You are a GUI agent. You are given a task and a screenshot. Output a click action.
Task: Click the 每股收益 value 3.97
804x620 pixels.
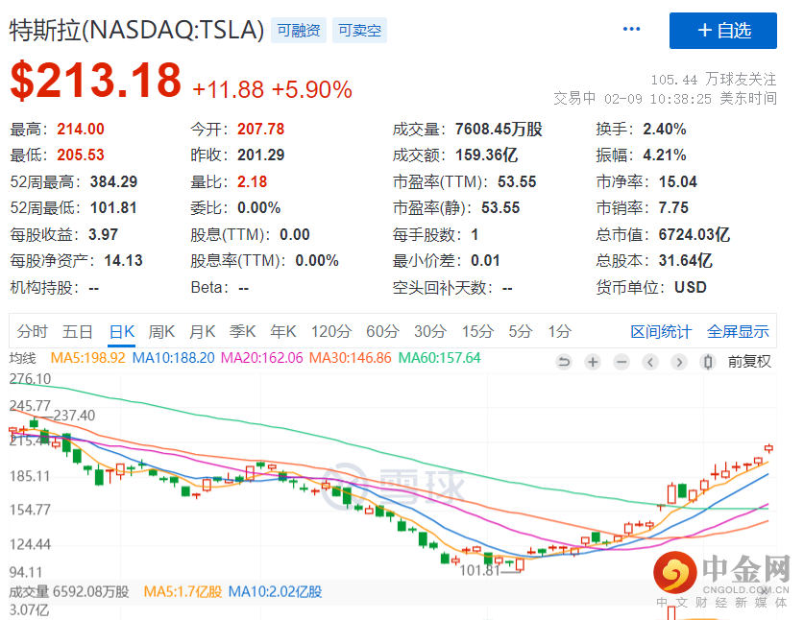tap(103, 235)
